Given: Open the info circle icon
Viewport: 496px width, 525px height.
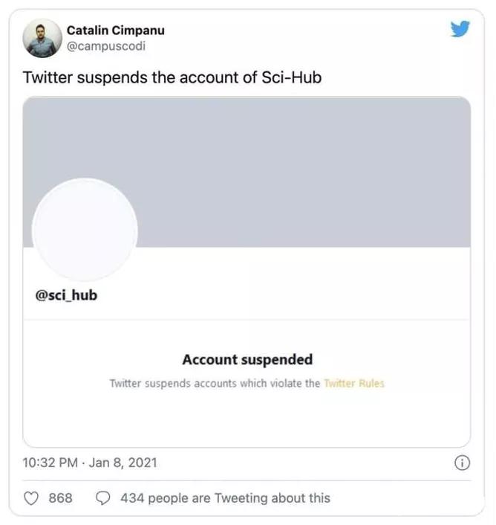Looking at the screenshot, I should pyautogui.click(x=461, y=463).
